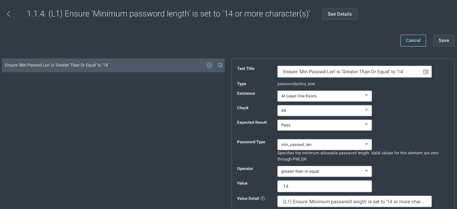
Task: Open the Check dropdown showing All
Action: (x=324, y=111)
